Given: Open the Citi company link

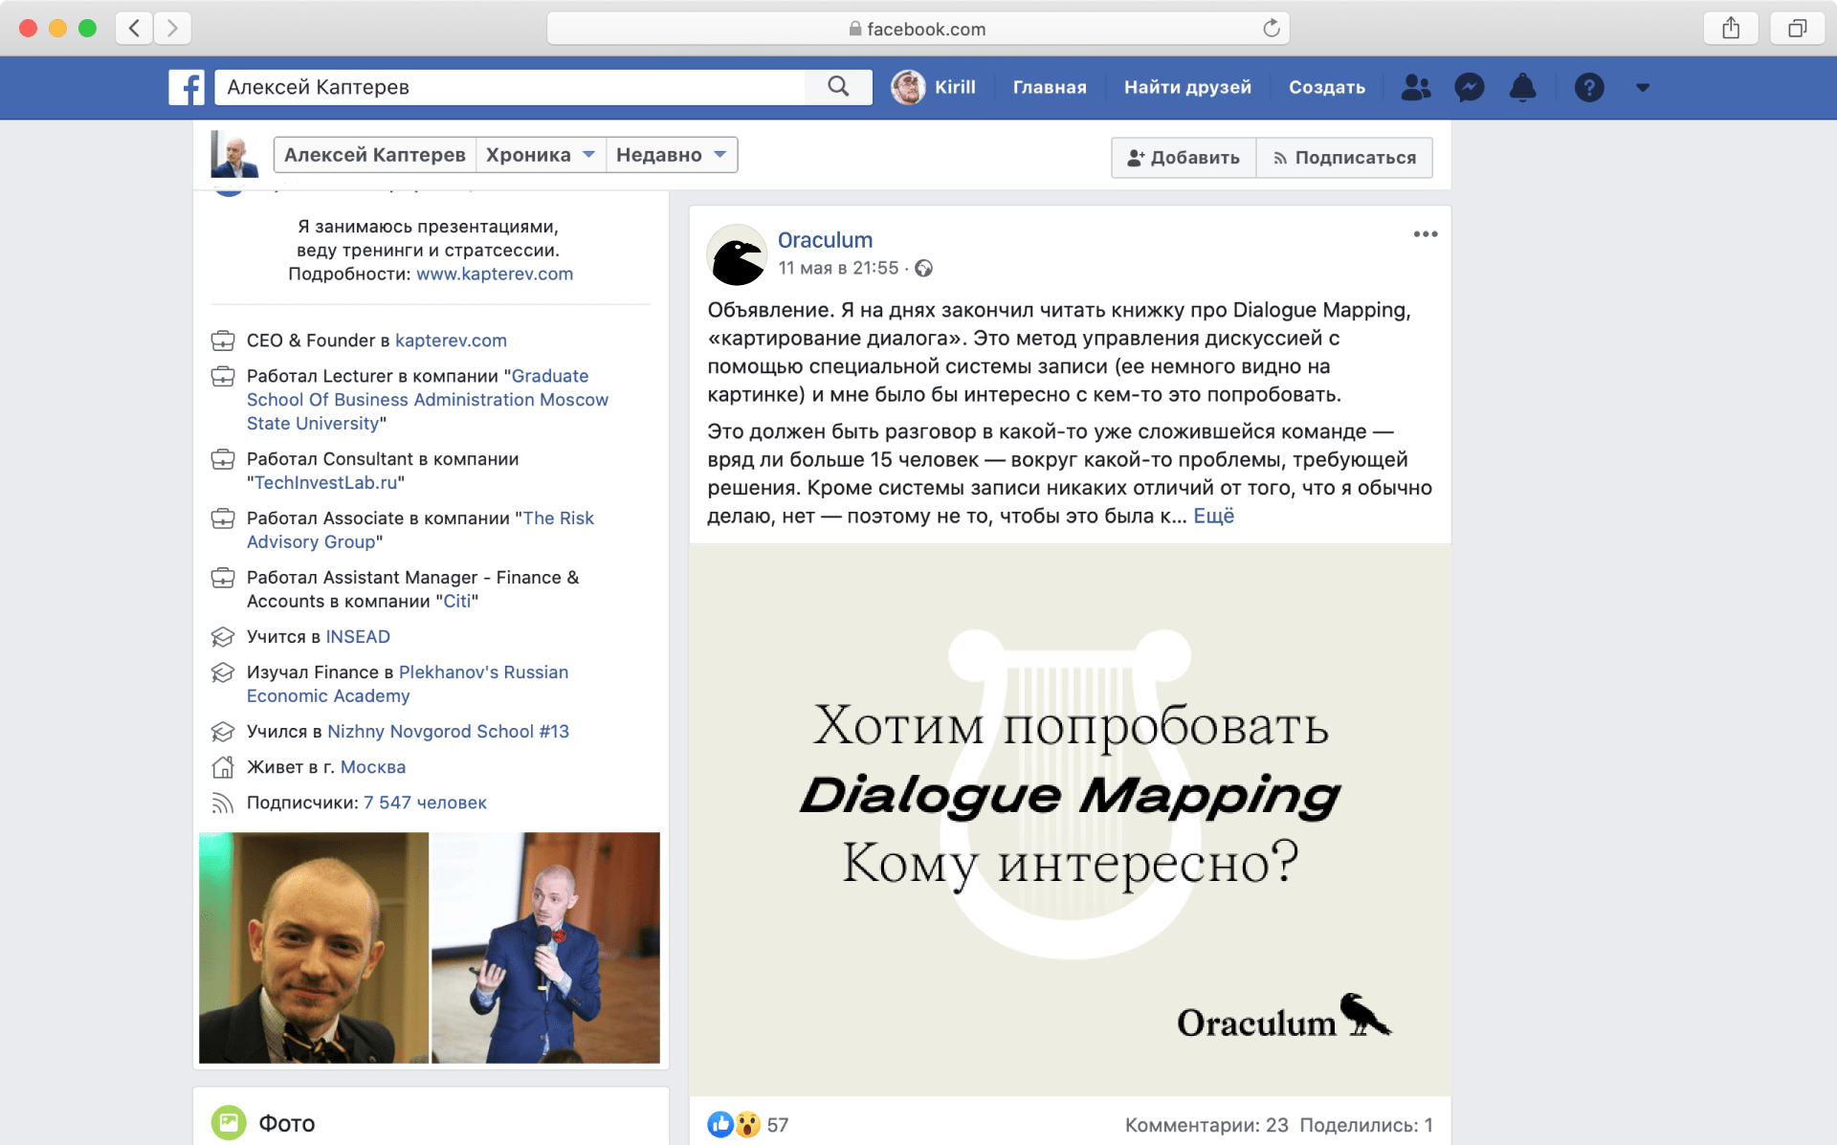Looking at the screenshot, I should (x=457, y=602).
